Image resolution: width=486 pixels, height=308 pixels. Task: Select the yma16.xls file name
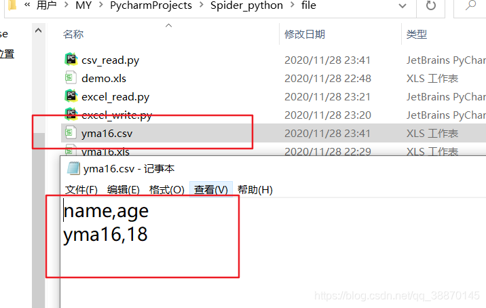tap(105, 151)
